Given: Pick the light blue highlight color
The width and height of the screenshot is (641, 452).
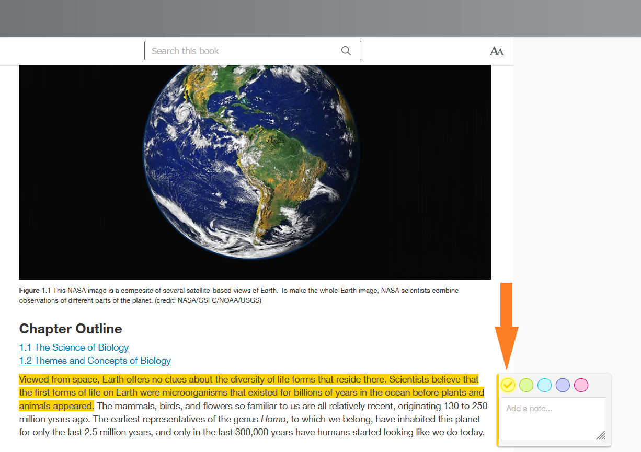Looking at the screenshot, I should coord(544,385).
